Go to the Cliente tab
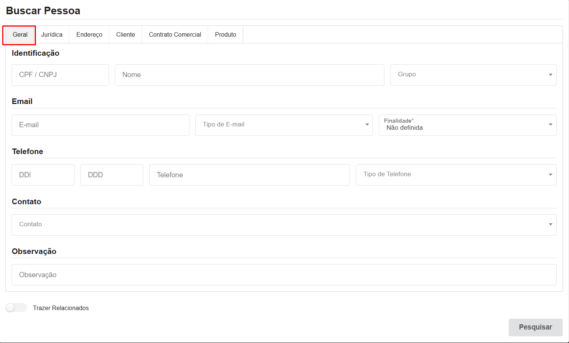The width and height of the screenshot is (569, 343). pos(125,34)
